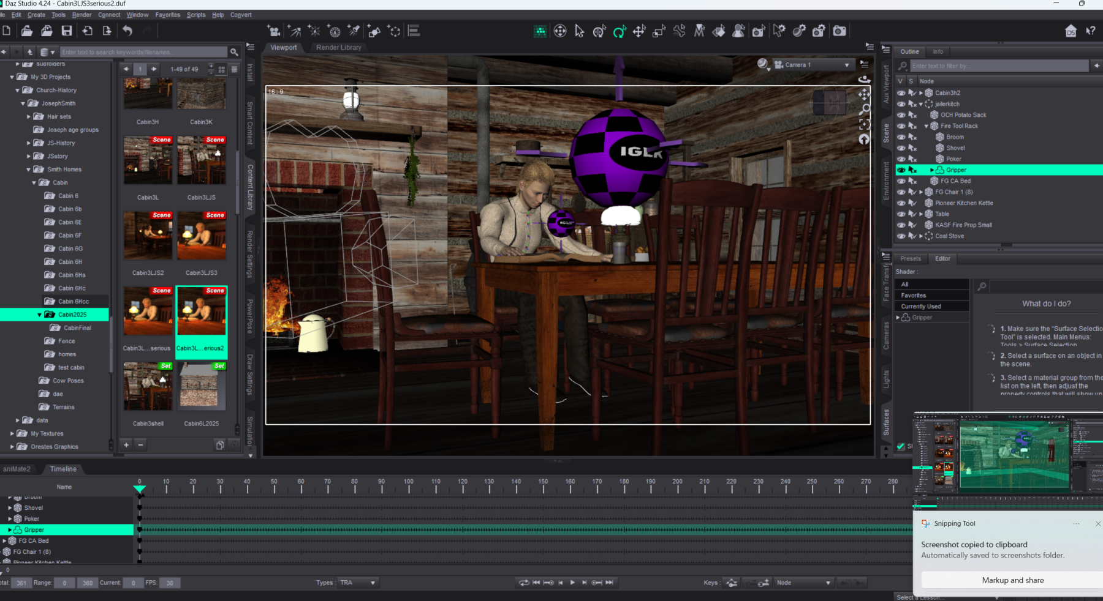Create a new camera from toolbar
1103x601 pixels.
(274, 31)
